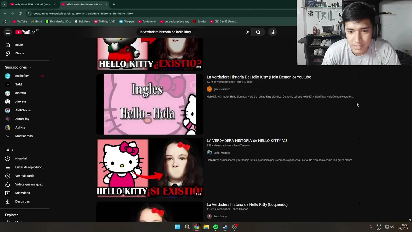Expand Tú section chevron
412x232 pixels.
coord(13,150)
